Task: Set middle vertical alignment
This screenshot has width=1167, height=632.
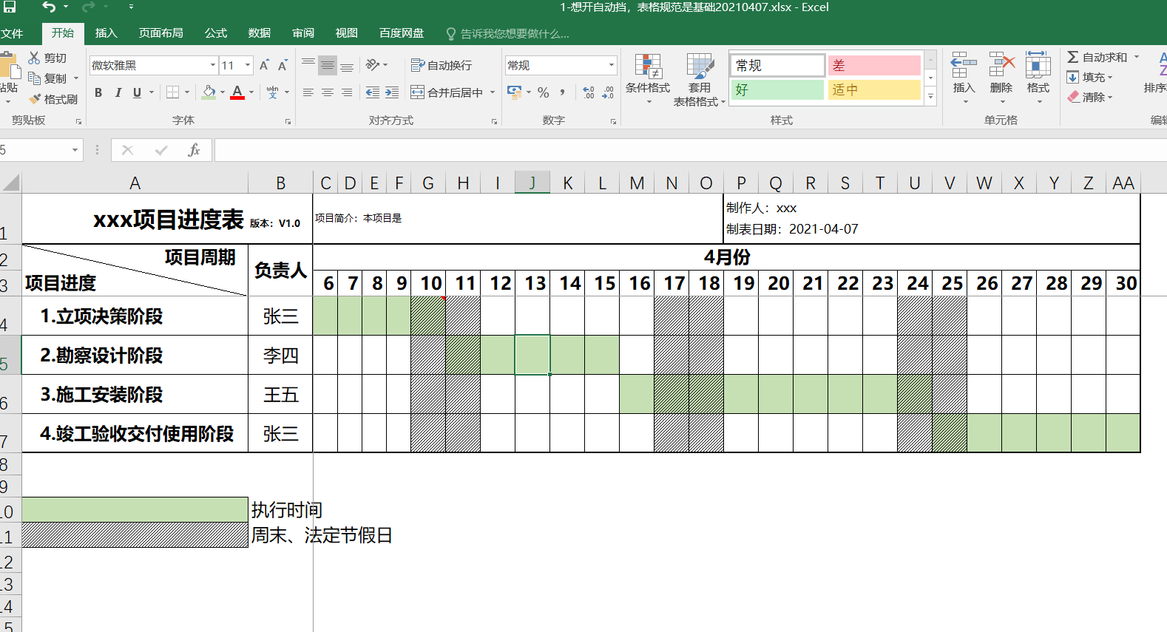Action: pyautogui.click(x=328, y=65)
